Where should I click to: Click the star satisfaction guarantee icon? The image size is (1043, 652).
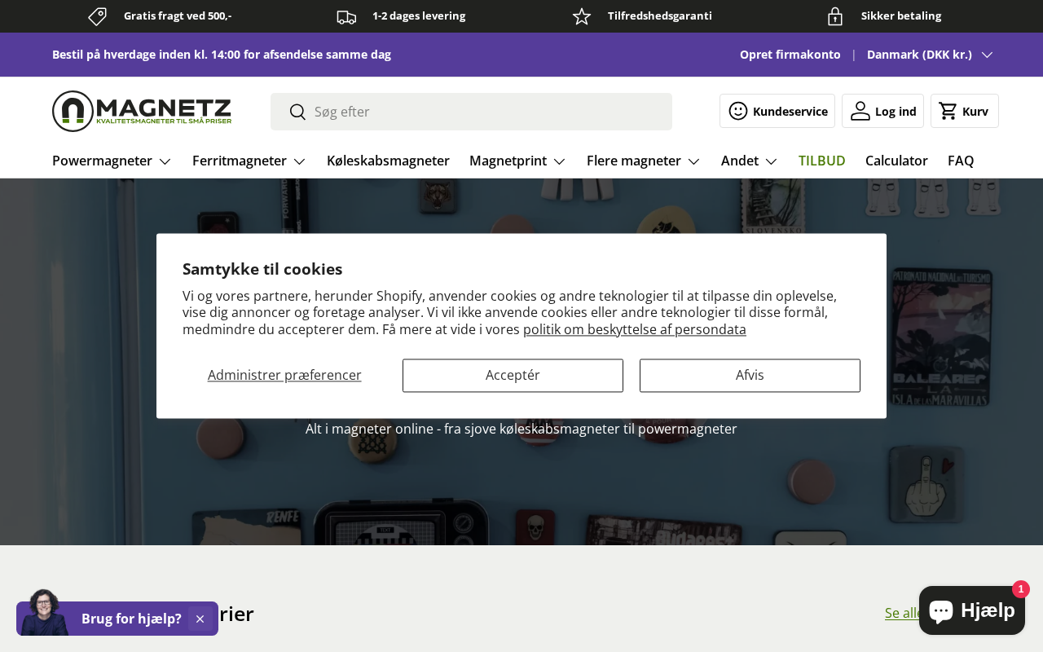point(582,16)
